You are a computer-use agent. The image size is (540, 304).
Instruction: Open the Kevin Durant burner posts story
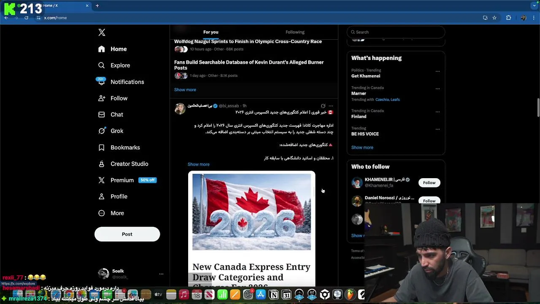[x=249, y=65]
